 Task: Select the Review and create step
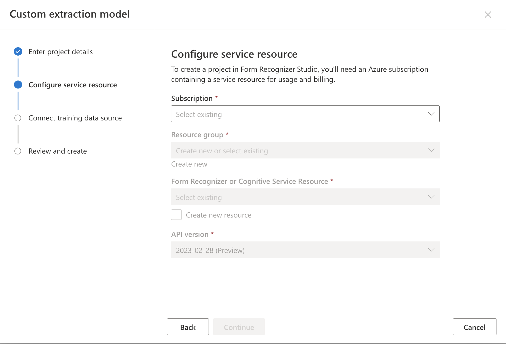pyautogui.click(x=58, y=151)
